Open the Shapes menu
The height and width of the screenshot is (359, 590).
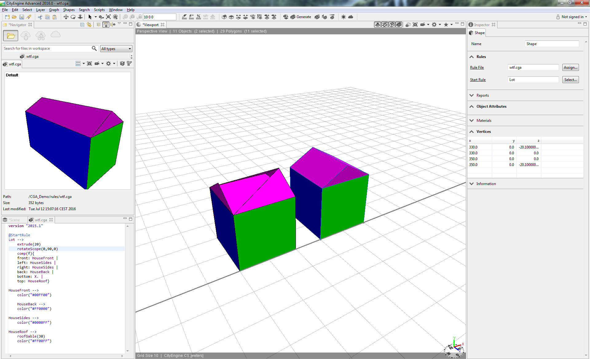pos(69,10)
